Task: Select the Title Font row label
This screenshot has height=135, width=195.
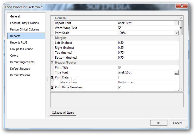Action: 61,72
